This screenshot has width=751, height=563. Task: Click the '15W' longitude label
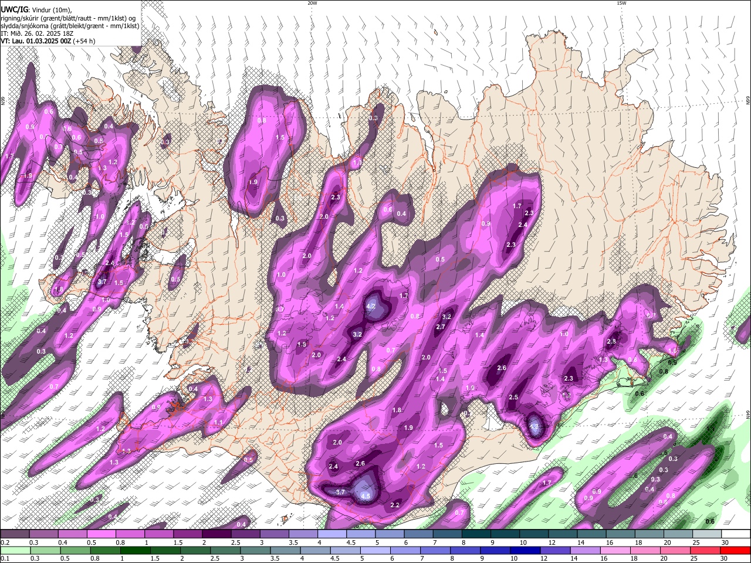621,3
